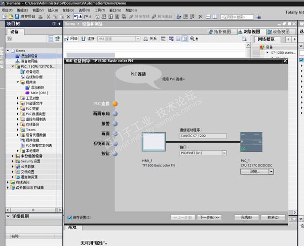This screenshot has height=246, width=304.
Task: Click the 保存项目 save icon in toolbar
Action: click(18, 17)
